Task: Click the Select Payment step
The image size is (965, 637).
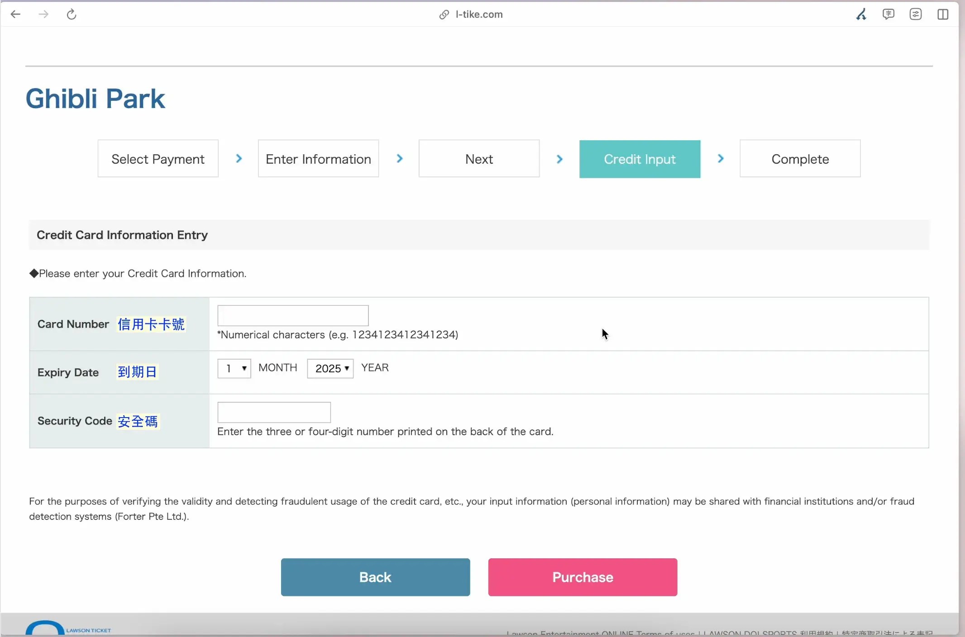Action: pyautogui.click(x=158, y=159)
